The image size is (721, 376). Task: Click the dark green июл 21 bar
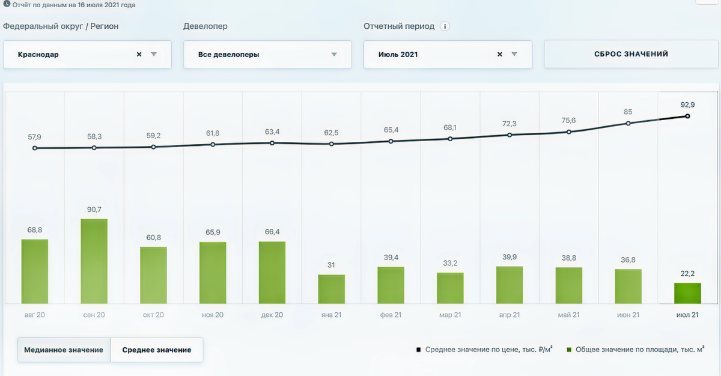click(x=688, y=291)
